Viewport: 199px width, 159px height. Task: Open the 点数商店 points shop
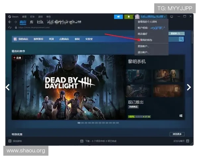point(64,39)
